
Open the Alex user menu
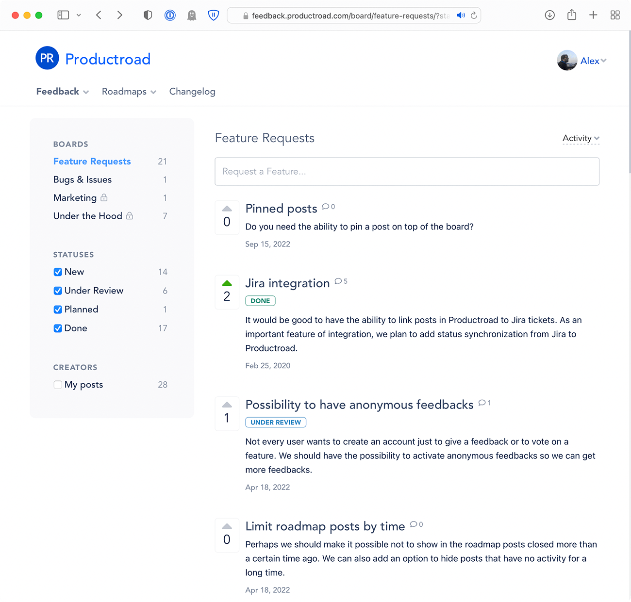(593, 61)
